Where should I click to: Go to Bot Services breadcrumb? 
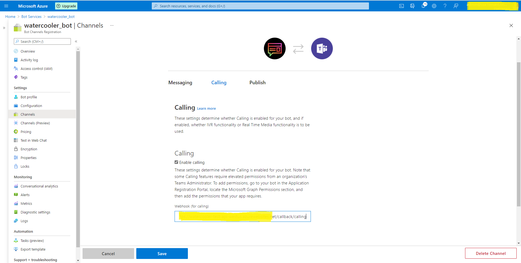pos(31,17)
